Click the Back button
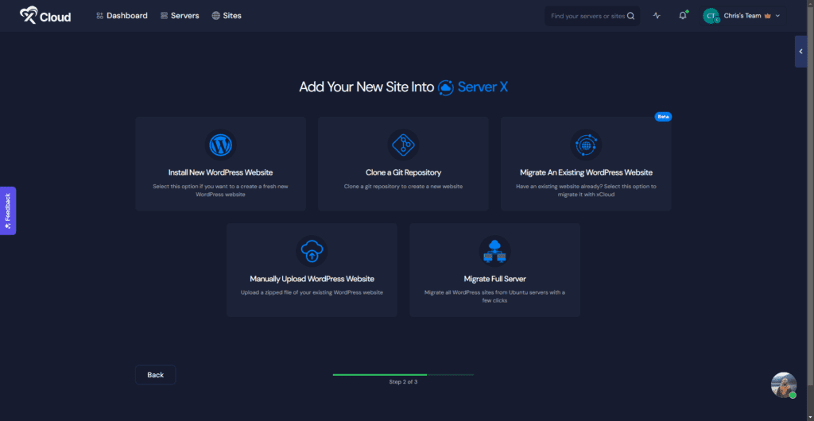This screenshot has height=421, width=814. pyautogui.click(x=155, y=375)
